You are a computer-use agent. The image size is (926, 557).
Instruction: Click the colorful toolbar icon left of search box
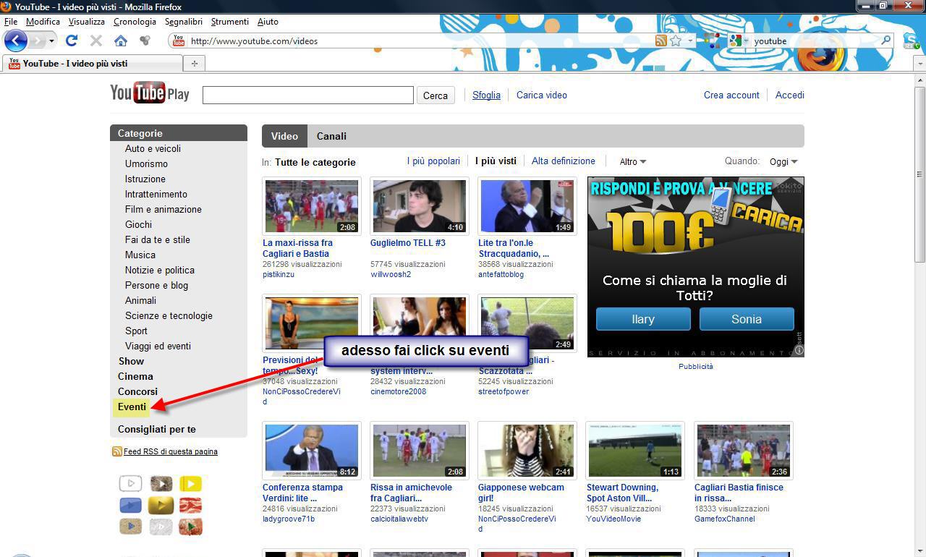click(x=712, y=41)
